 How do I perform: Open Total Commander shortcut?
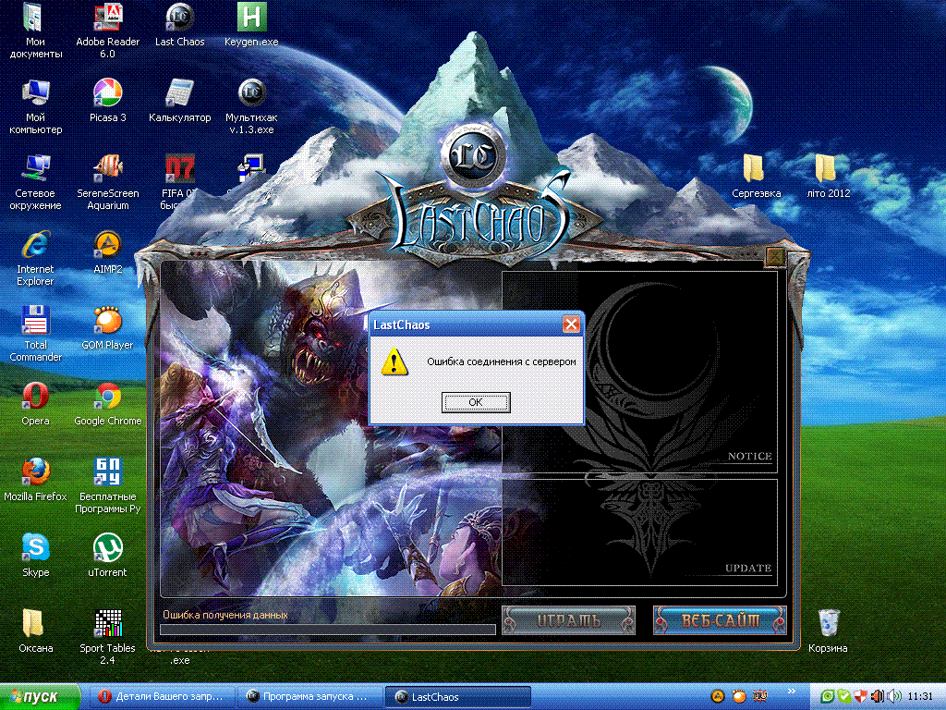pyautogui.click(x=36, y=334)
